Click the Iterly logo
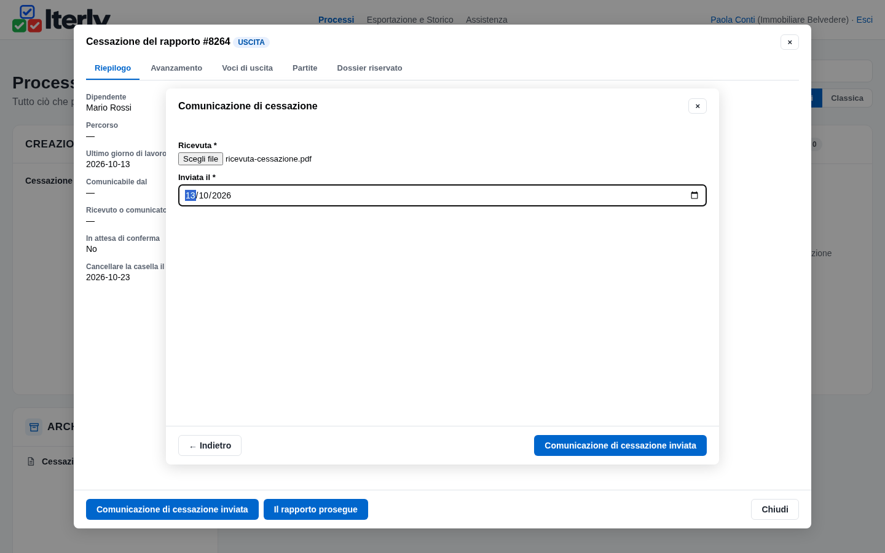The image size is (885, 553). click(x=61, y=18)
